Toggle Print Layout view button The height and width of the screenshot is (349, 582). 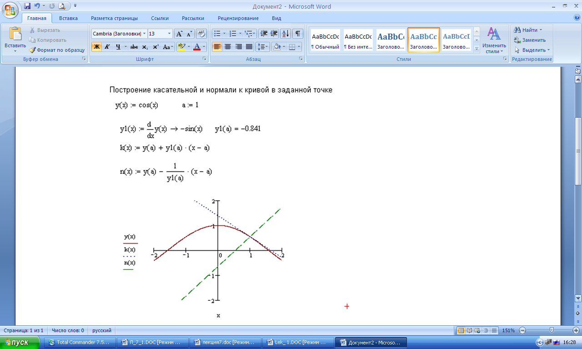[x=461, y=330]
